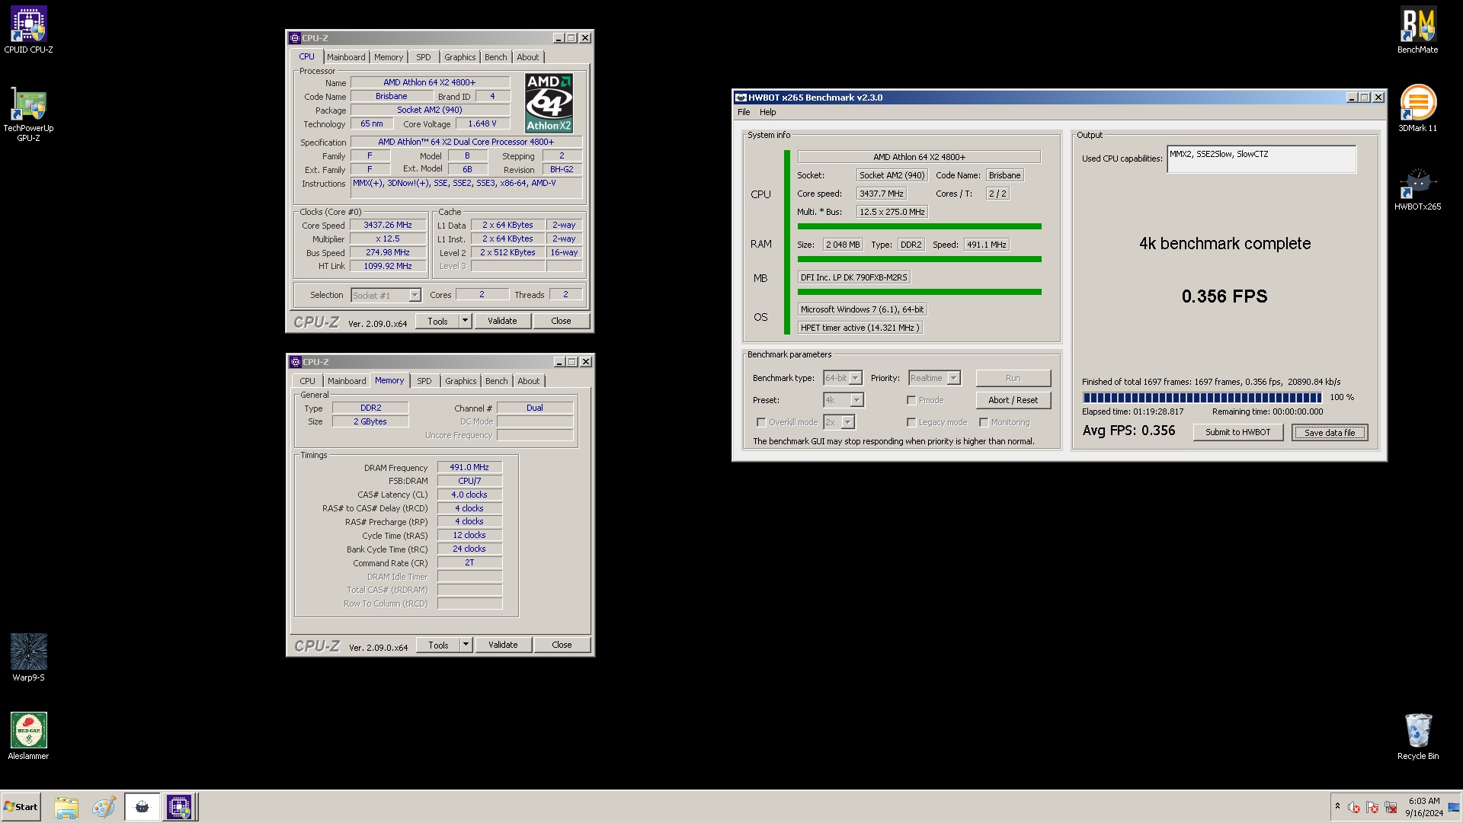Click the Abort / Reset button
The height and width of the screenshot is (823, 1463).
[1013, 400]
